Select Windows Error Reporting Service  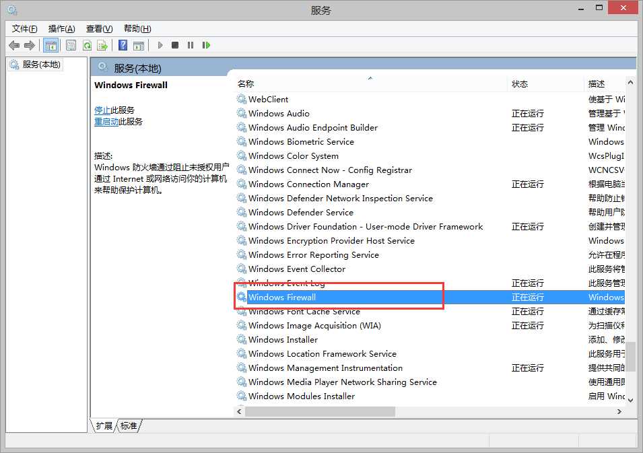(x=430, y=255)
